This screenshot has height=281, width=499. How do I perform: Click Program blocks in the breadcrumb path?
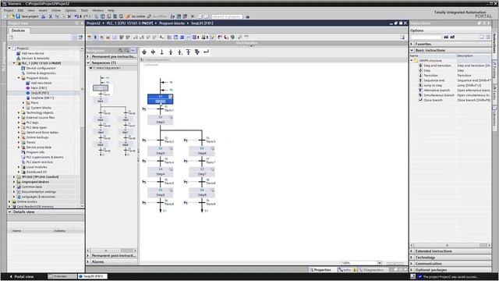click(172, 23)
